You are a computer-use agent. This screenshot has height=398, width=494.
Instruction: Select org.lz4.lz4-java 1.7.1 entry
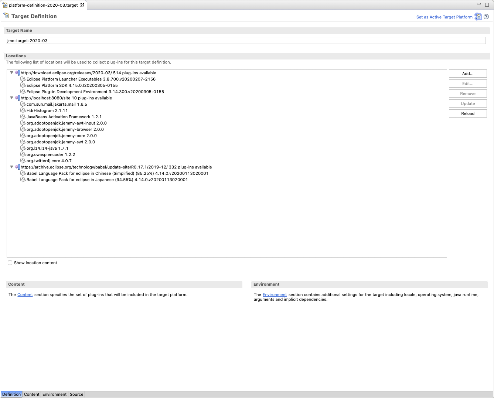[x=47, y=148]
